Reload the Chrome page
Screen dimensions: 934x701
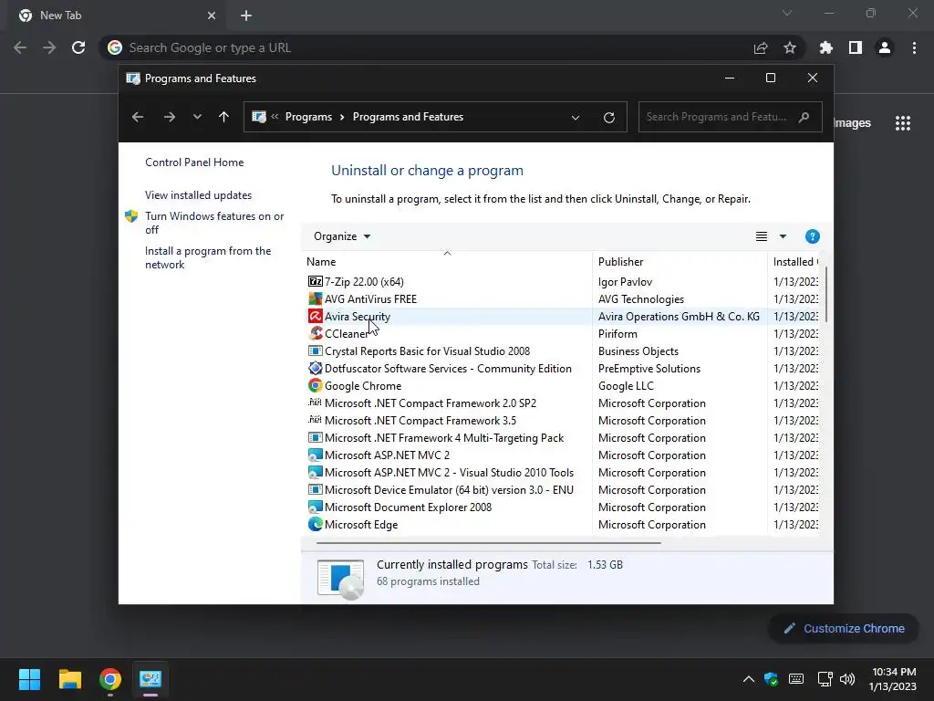click(x=78, y=47)
